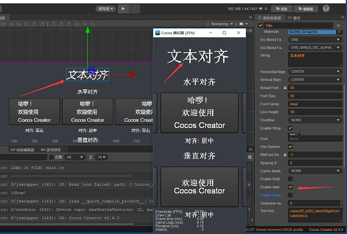Click align top icon in scene toolbar
The width and height of the screenshot is (347, 234).
[x=3, y=24]
